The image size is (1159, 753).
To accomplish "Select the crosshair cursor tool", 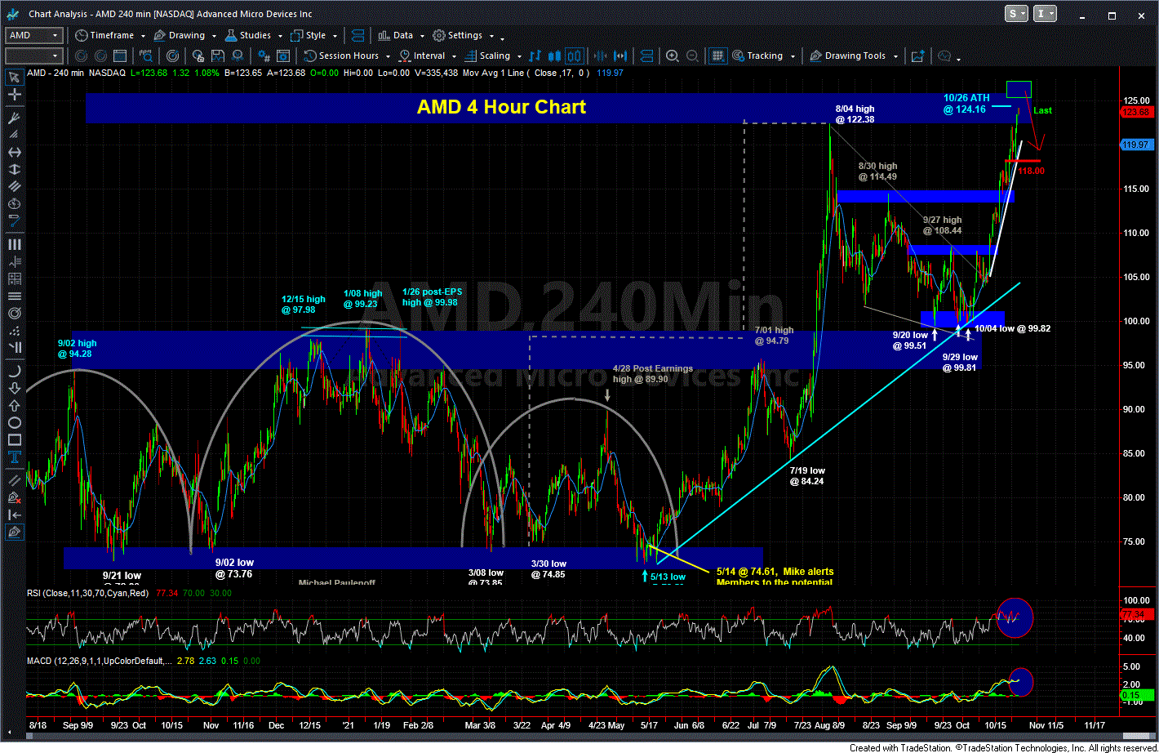I will 15,94.
